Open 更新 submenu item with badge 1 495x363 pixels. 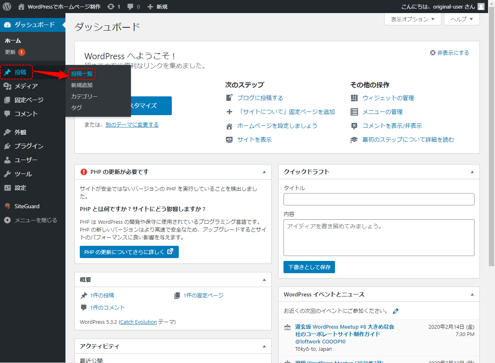(x=15, y=52)
